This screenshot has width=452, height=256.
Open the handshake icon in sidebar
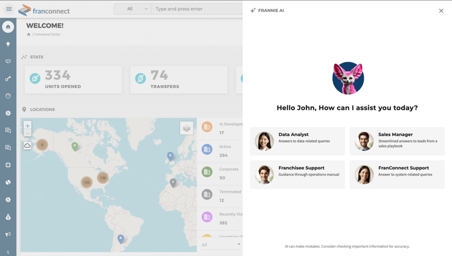[x=8, y=61]
